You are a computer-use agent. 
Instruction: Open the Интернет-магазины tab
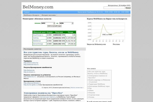click(49, 15)
